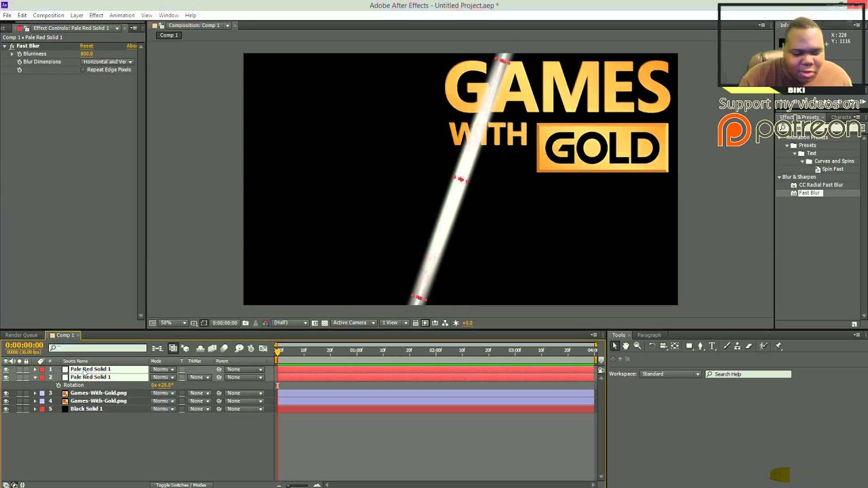Select the Puppet Pin tool
The height and width of the screenshot is (488, 868).
778,346
